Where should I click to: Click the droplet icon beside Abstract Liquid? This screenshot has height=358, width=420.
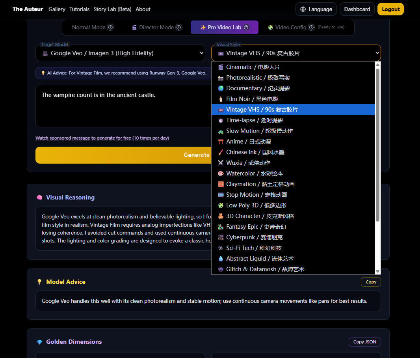coord(221,258)
